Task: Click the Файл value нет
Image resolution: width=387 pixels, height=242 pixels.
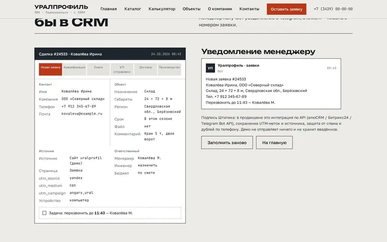Action: click(x=147, y=126)
